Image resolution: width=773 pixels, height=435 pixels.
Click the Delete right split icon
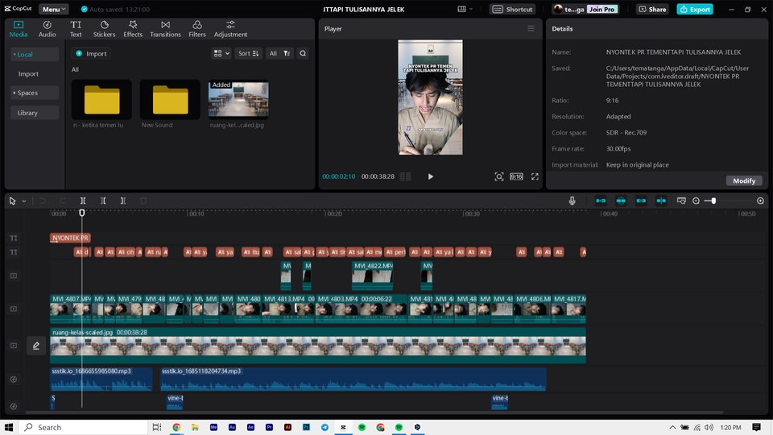[123, 201]
